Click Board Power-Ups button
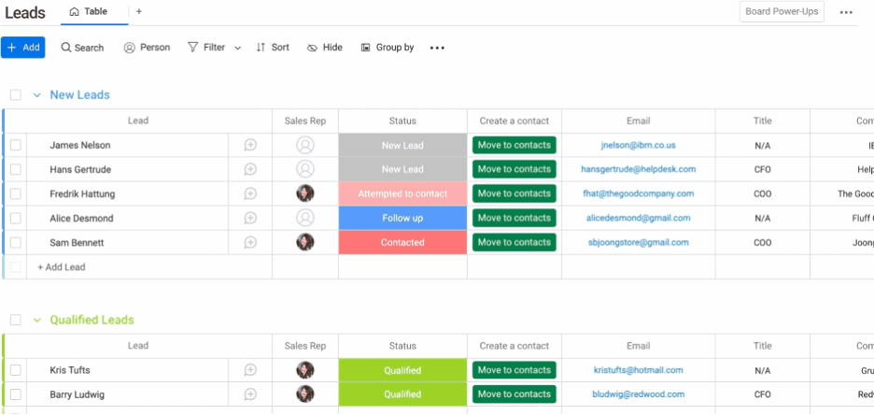The image size is (874, 415). click(782, 12)
